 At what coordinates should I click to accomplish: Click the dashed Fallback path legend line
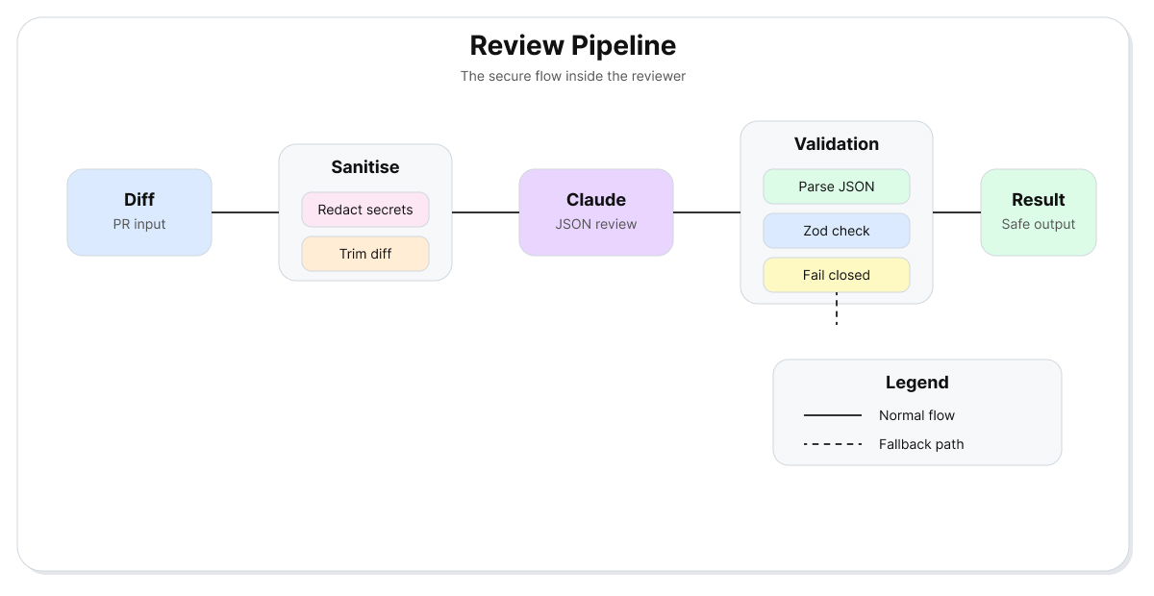pyautogui.click(x=833, y=444)
